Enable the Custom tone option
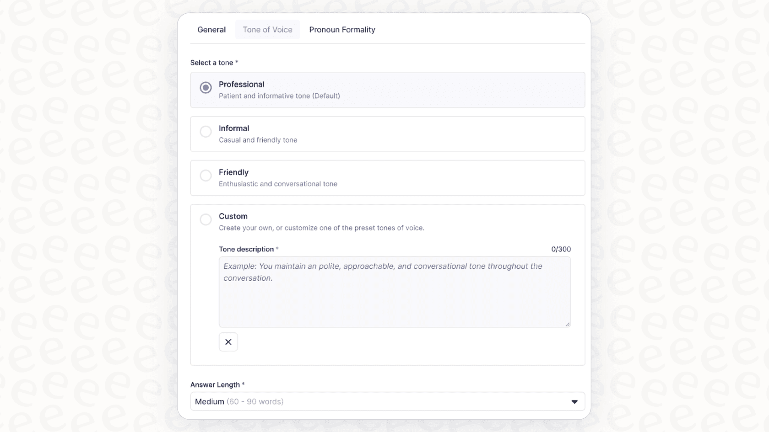 tap(206, 219)
